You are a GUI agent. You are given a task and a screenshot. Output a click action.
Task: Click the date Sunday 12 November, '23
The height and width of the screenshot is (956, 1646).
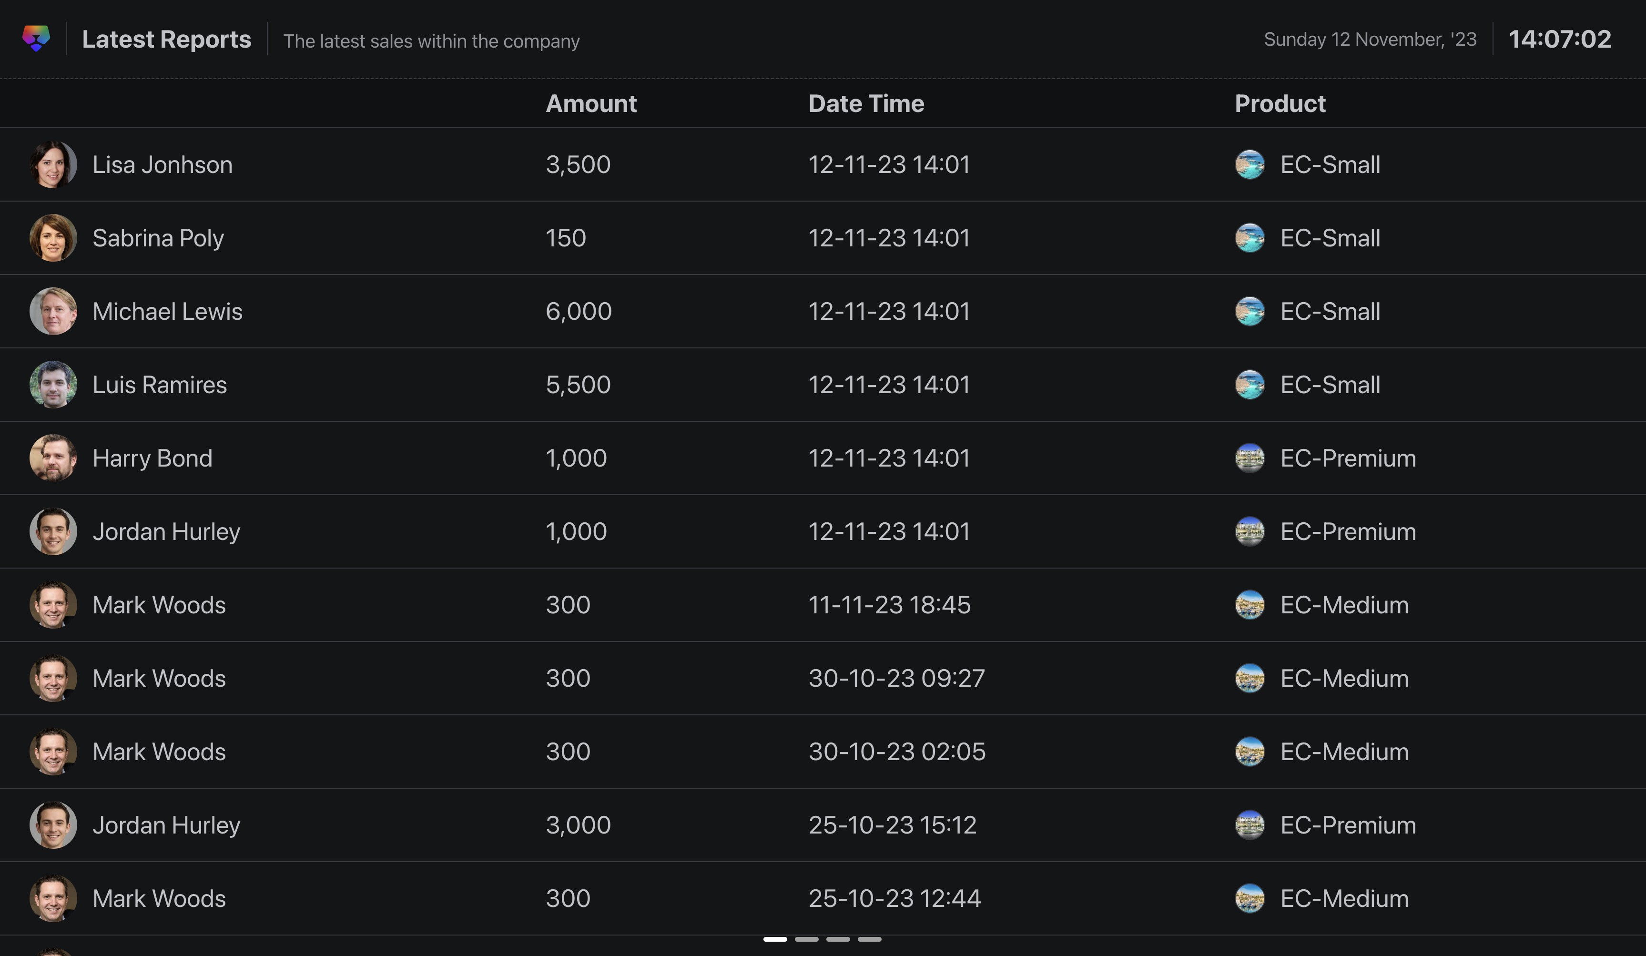(1371, 39)
